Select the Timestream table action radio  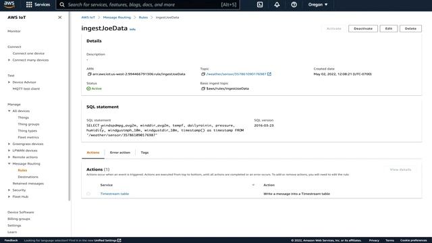pyautogui.click(x=88, y=194)
